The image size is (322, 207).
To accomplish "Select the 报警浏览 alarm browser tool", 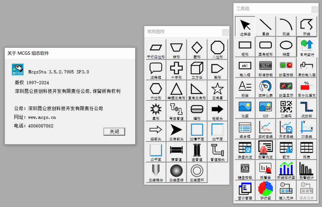I will (x=265, y=150).
